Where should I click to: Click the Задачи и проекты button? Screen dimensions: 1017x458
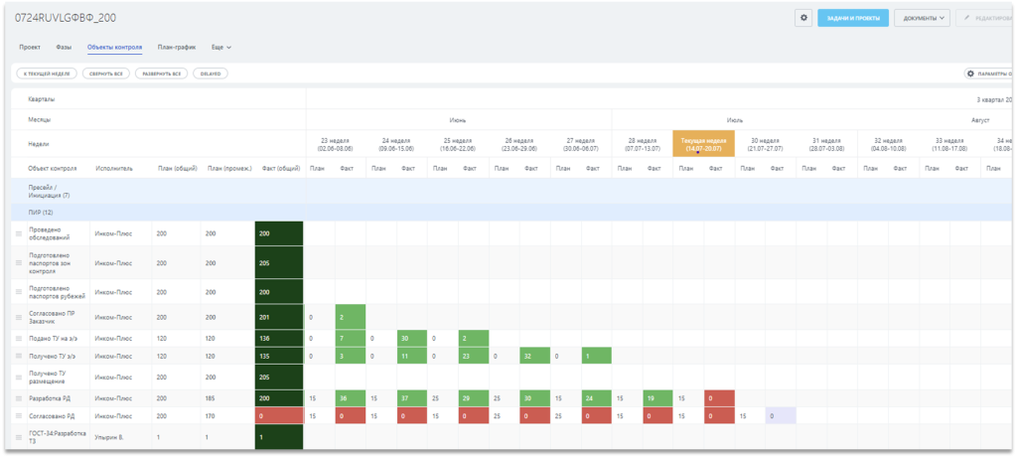pos(852,18)
